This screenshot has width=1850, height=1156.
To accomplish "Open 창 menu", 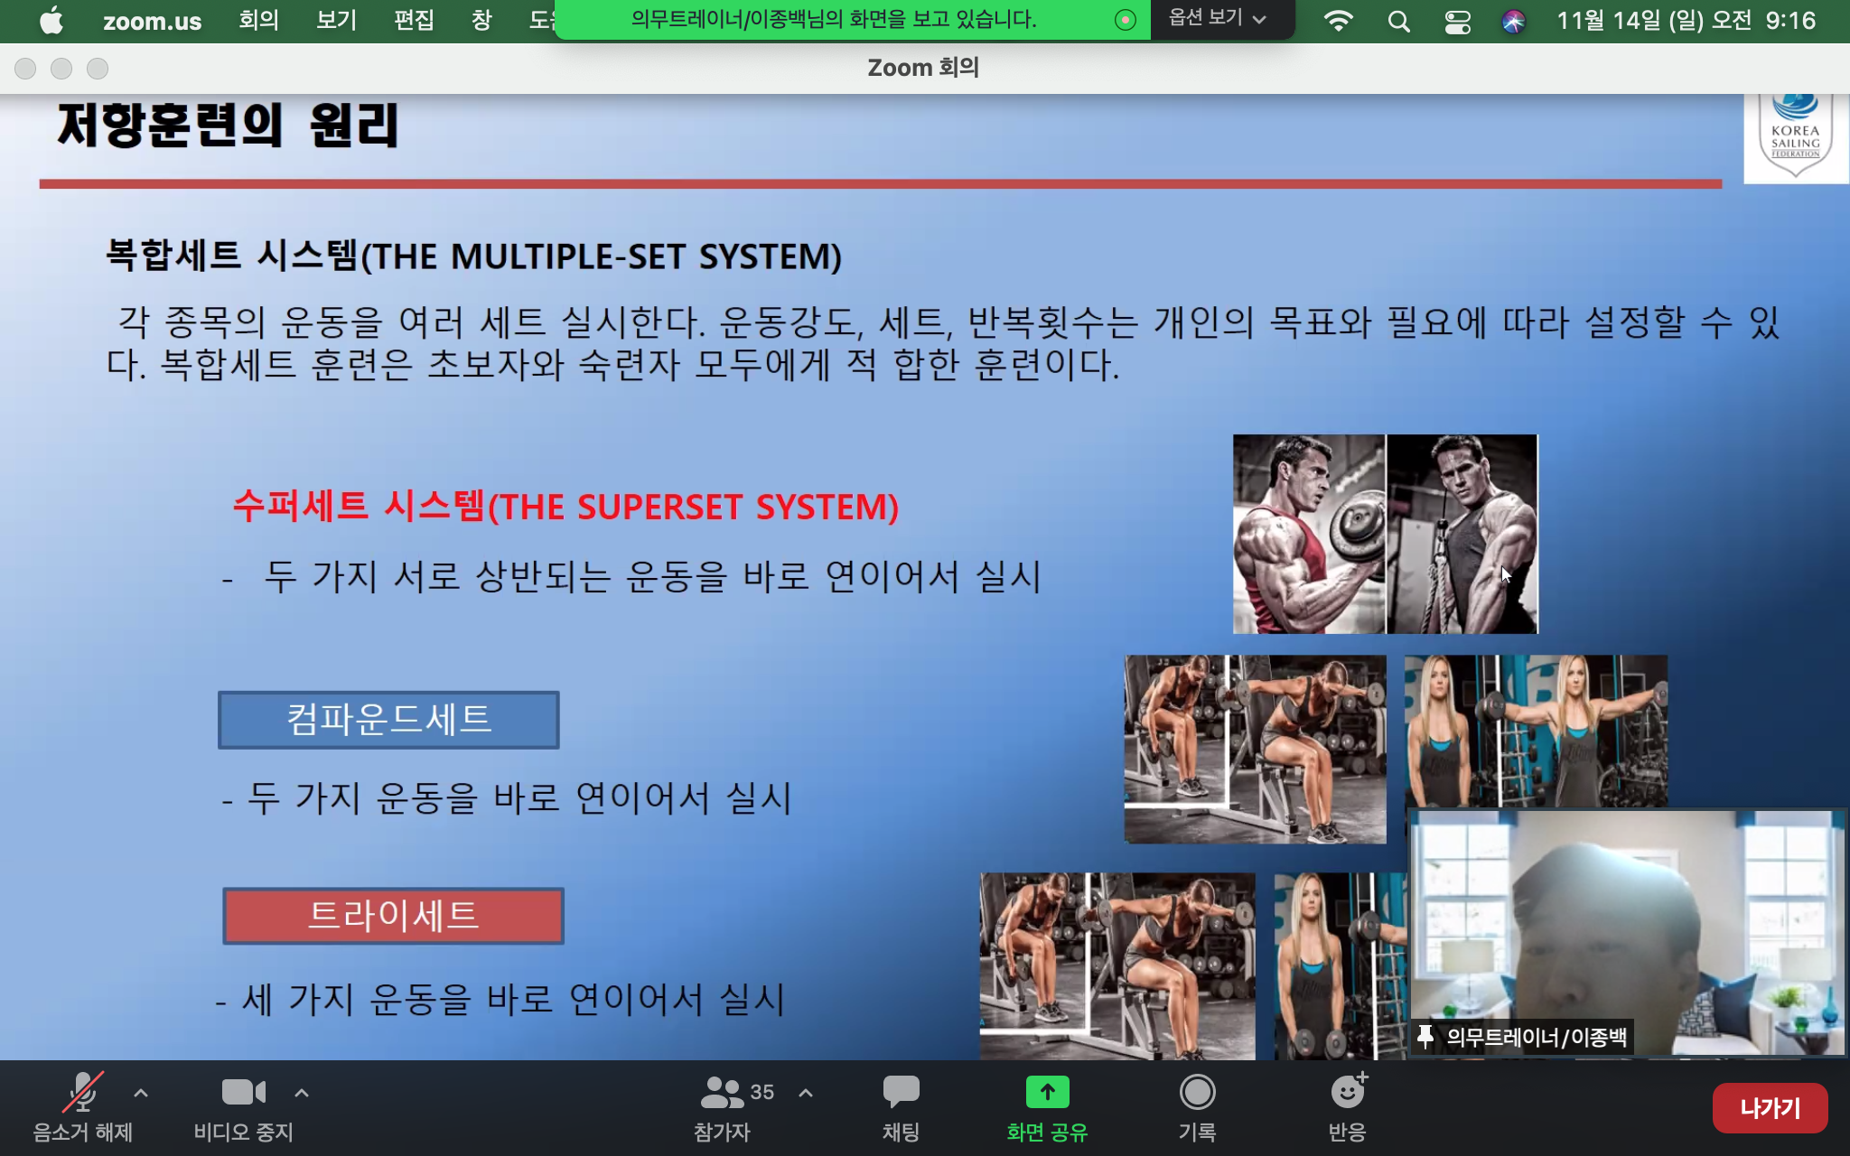I will point(481,20).
